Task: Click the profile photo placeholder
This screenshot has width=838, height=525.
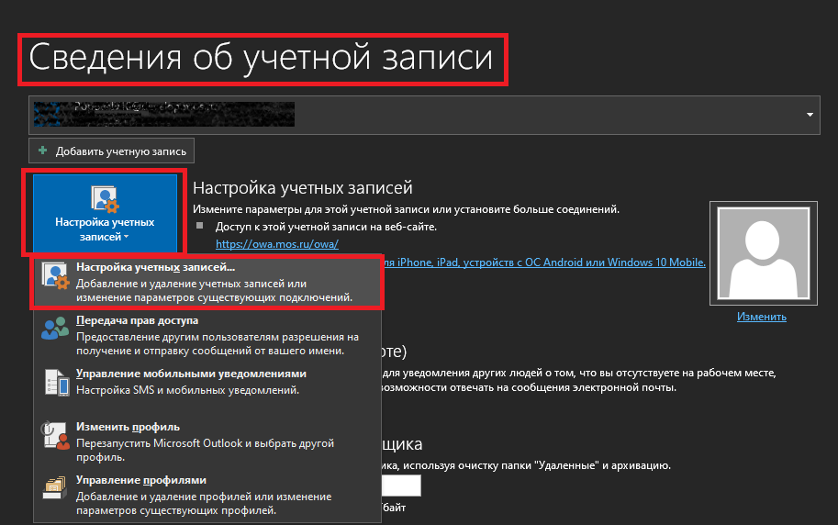Action: coord(763,253)
